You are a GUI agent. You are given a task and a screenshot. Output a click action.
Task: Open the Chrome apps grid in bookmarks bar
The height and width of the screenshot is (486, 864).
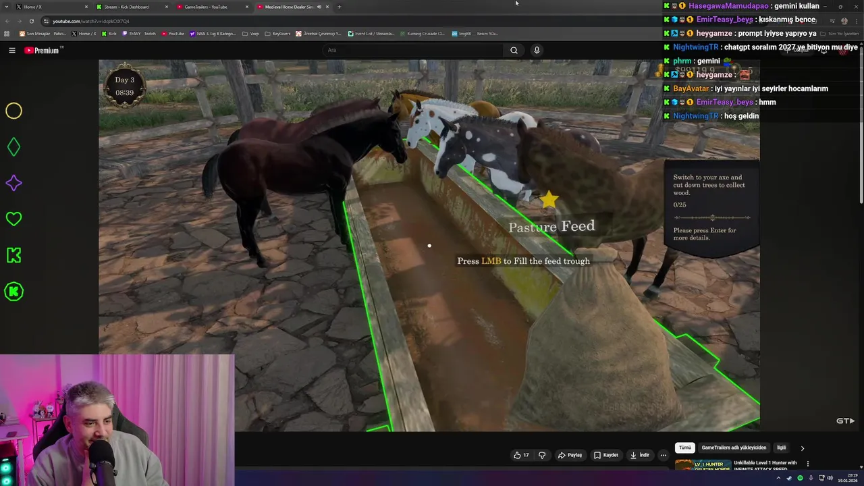7,33
